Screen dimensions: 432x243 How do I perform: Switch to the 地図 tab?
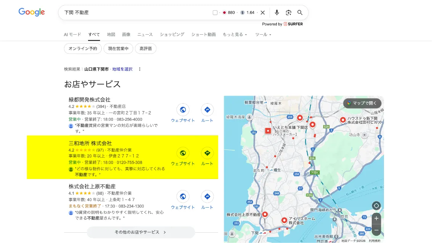tap(111, 34)
